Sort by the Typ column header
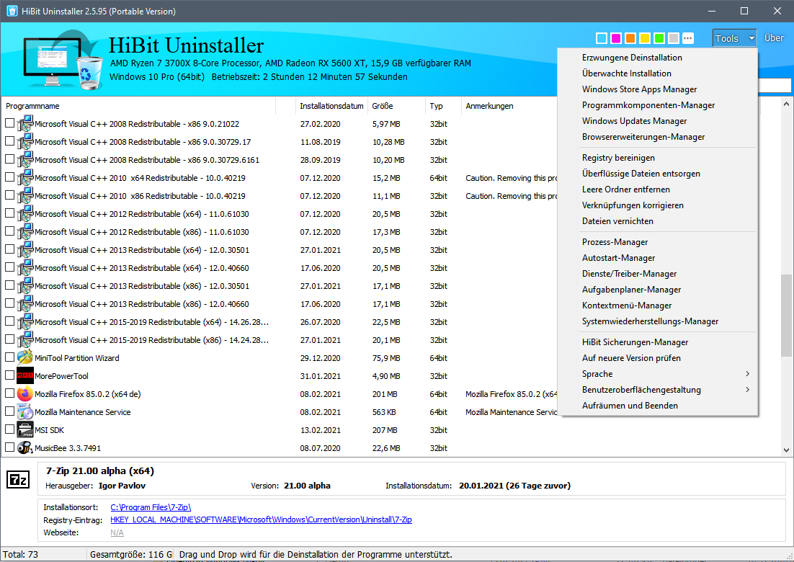This screenshot has height=562, width=794. [444, 106]
